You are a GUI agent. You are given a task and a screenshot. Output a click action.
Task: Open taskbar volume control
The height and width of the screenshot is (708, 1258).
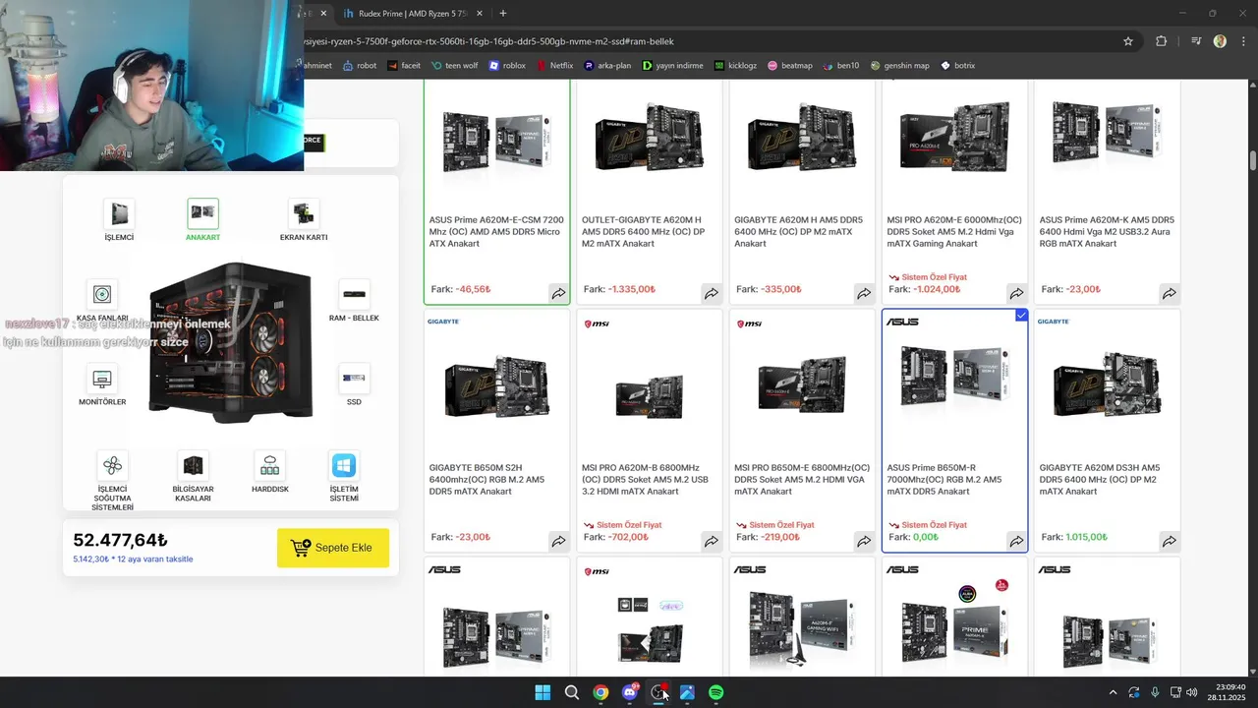[x=1192, y=692]
